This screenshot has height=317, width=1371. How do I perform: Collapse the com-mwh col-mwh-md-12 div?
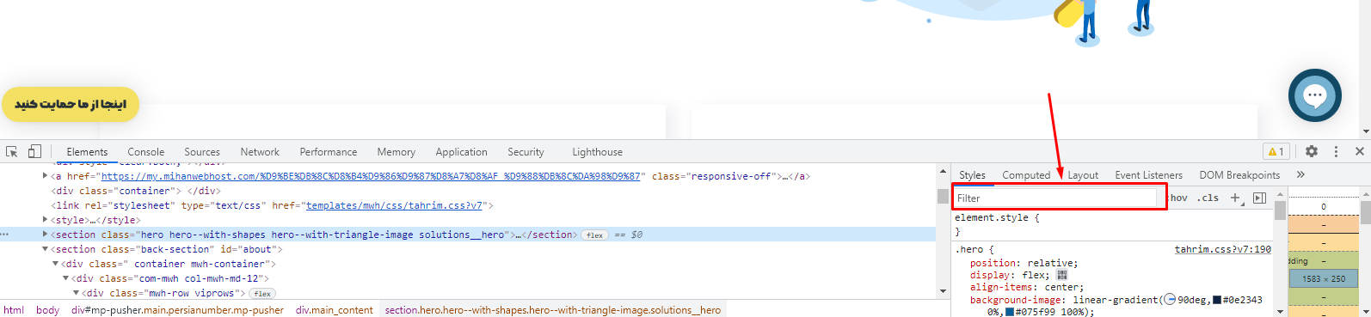65,278
